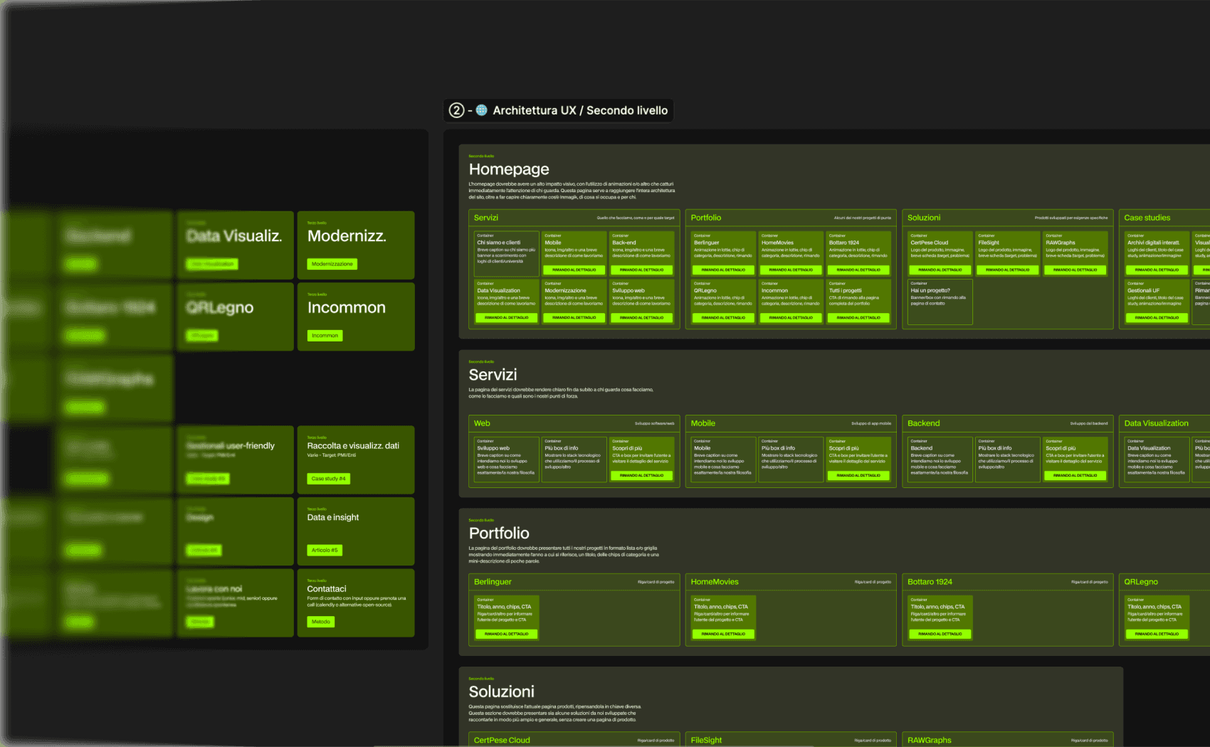The width and height of the screenshot is (1210, 747).
Task: Select 'Bottaro 1924' row header in Portfolio page
Action: tap(930, 582)
